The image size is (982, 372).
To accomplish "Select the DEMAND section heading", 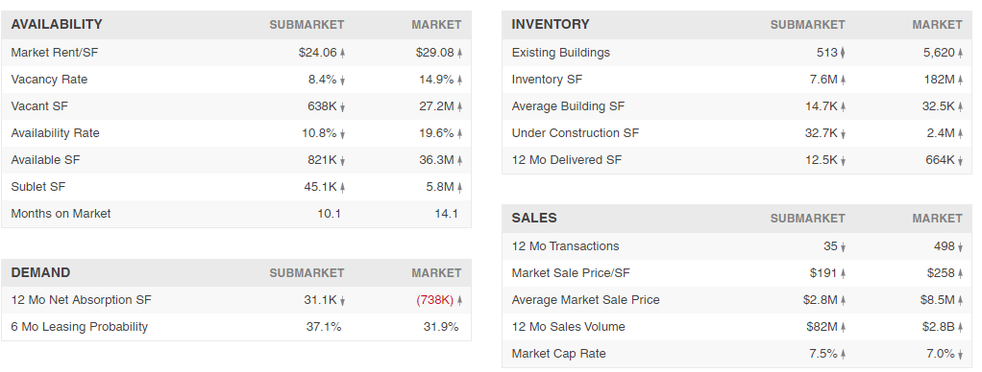I will [x=40, y=272].
